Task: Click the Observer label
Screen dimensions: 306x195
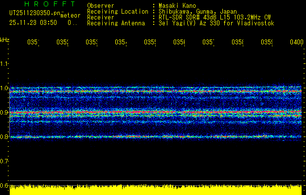Action: tap(101, 6)
